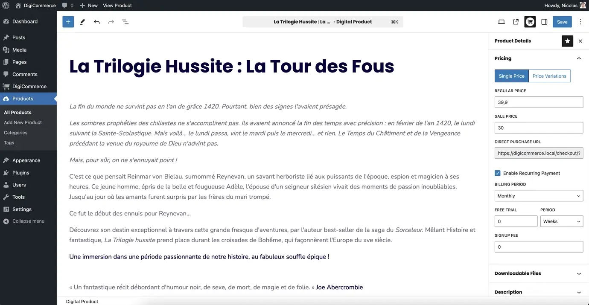Click the Signup Fee field
Viewport: 589px width, 305px height.
[539, 247]
